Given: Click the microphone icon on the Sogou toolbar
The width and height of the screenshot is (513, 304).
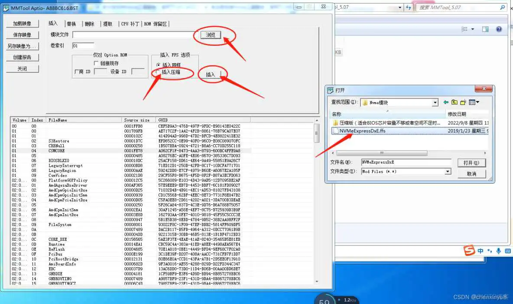Looking at the screenshot, I should click(x=500, y=250).
